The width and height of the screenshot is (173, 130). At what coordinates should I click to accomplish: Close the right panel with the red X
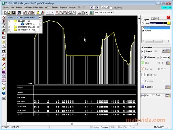point(168,17)
